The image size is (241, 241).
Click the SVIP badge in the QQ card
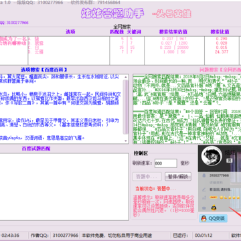tap(214, 197)
